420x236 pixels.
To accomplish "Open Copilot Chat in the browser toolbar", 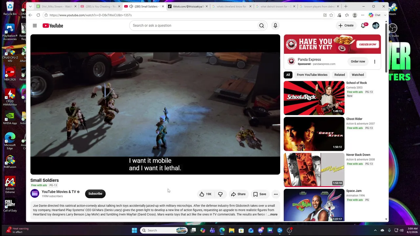I will tap(374, 15).
